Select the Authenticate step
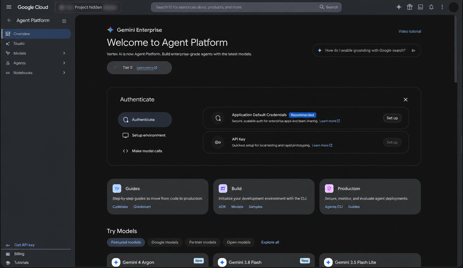 point(145,120)
